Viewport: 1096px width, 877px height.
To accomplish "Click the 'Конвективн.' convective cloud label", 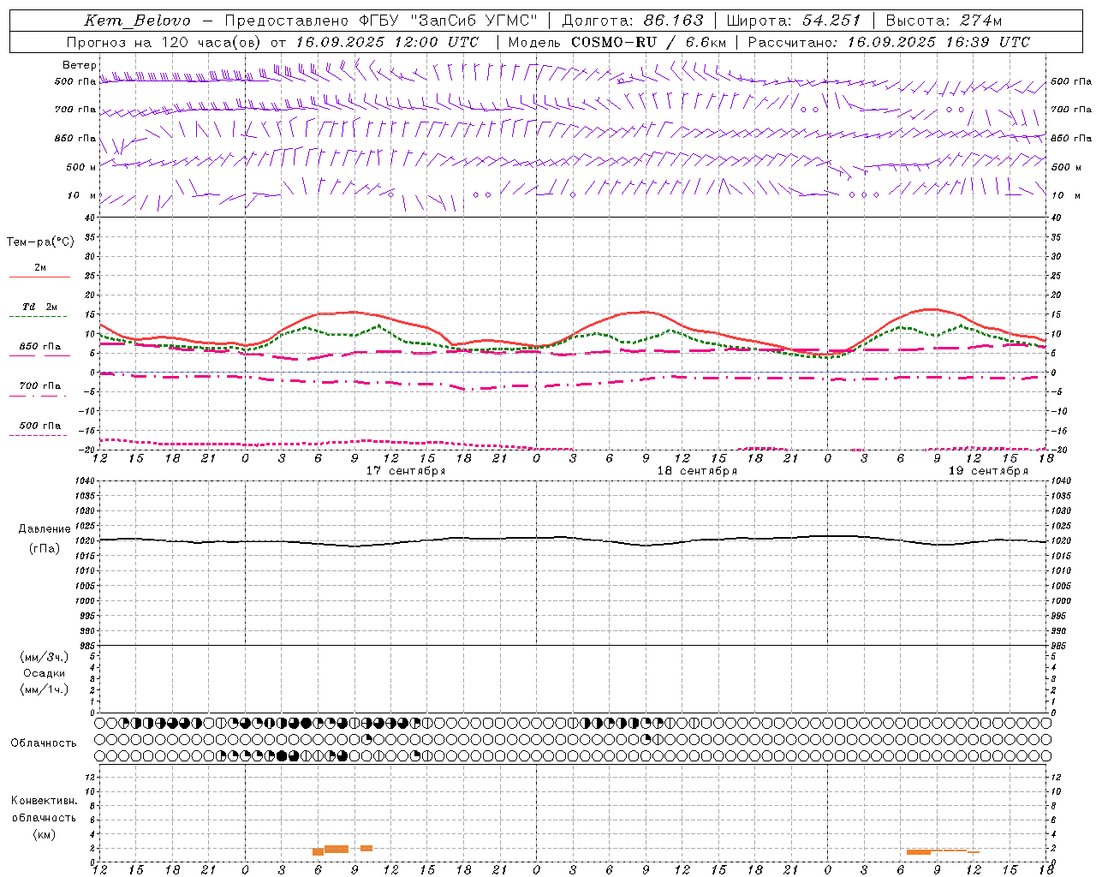I will point(44,801).
